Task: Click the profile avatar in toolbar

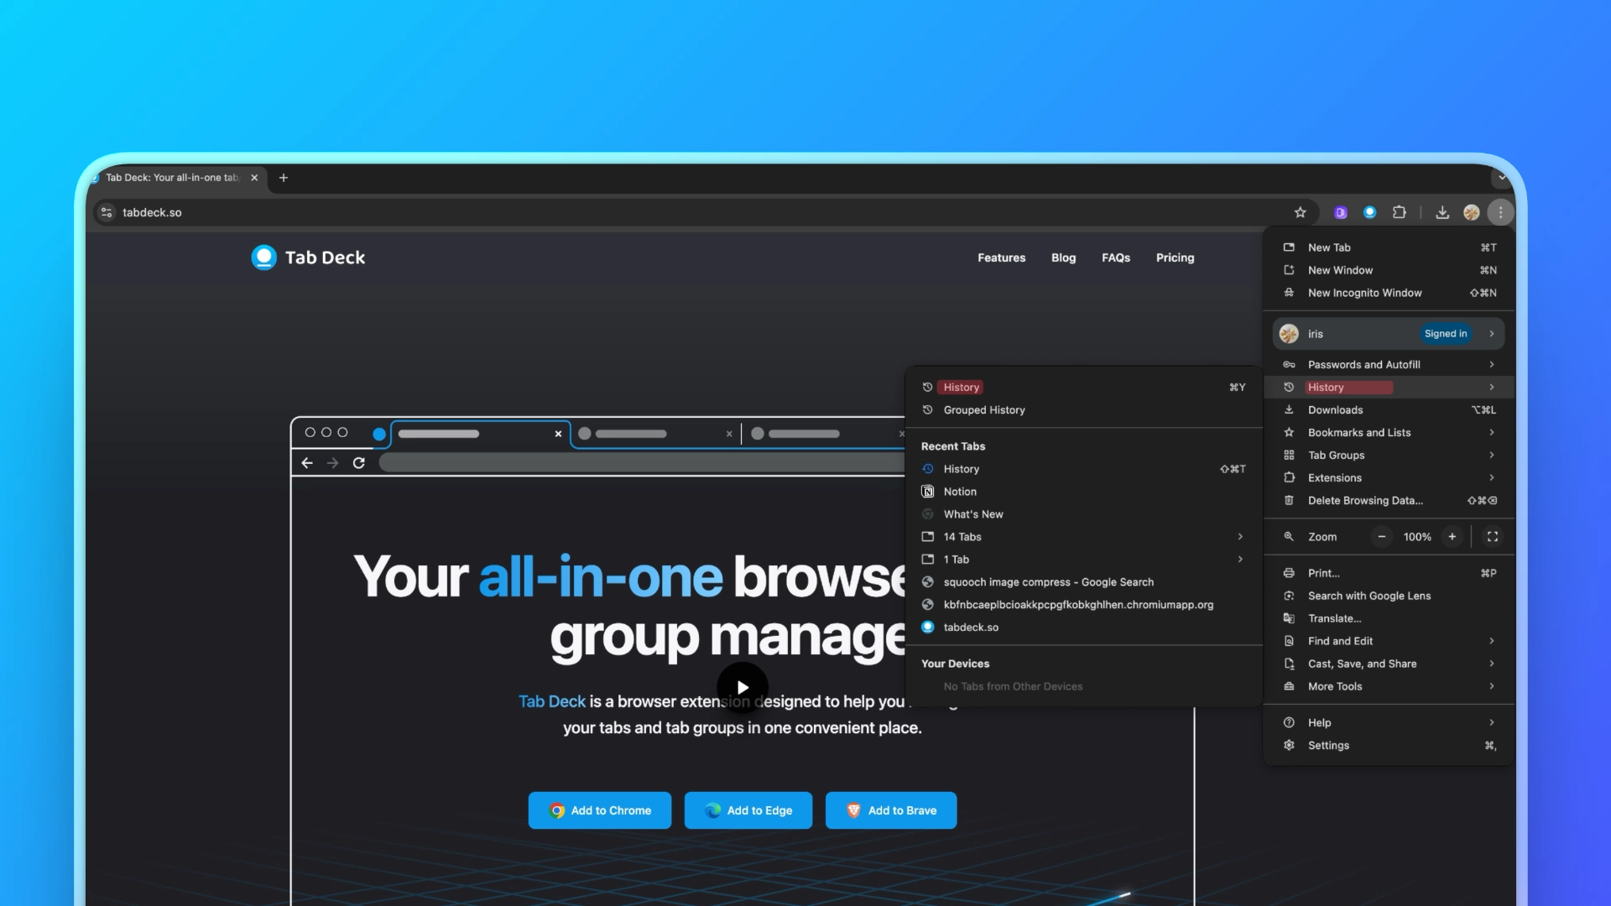Action: (x=1471, y=212)
